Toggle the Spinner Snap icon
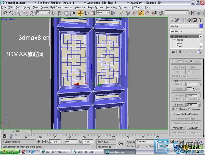 [154, 13]
